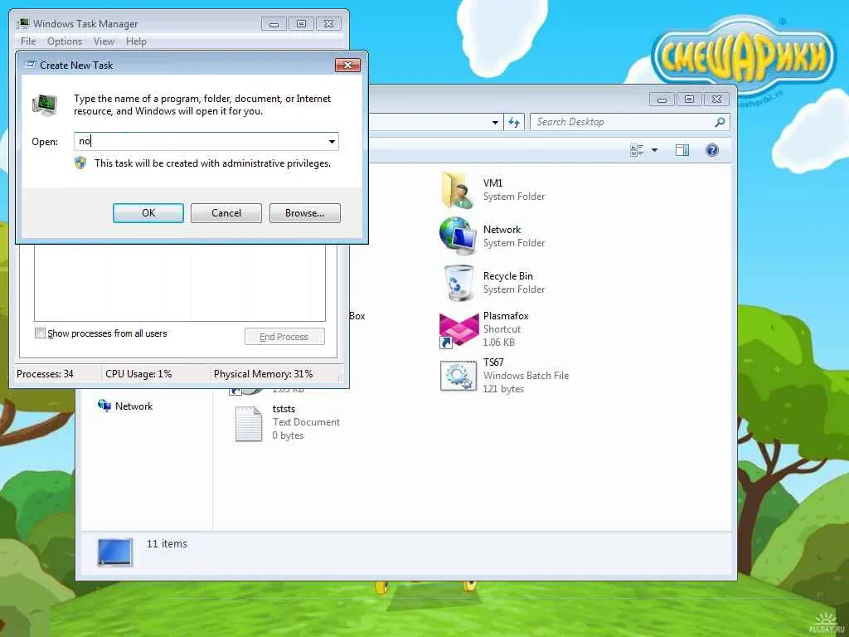The height and width of the screenshot is (637, 849).
Task: Click the TS67 file name label
Action: pos(493,362)
